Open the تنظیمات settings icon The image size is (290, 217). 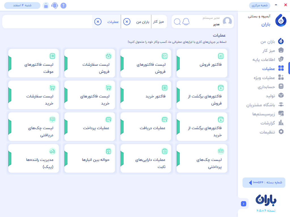point(281,132)
